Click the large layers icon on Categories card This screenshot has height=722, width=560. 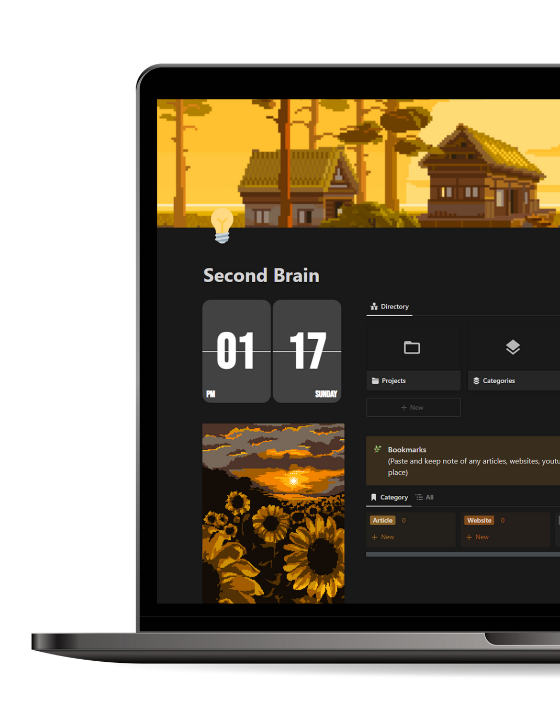click(x=512, y=346)
